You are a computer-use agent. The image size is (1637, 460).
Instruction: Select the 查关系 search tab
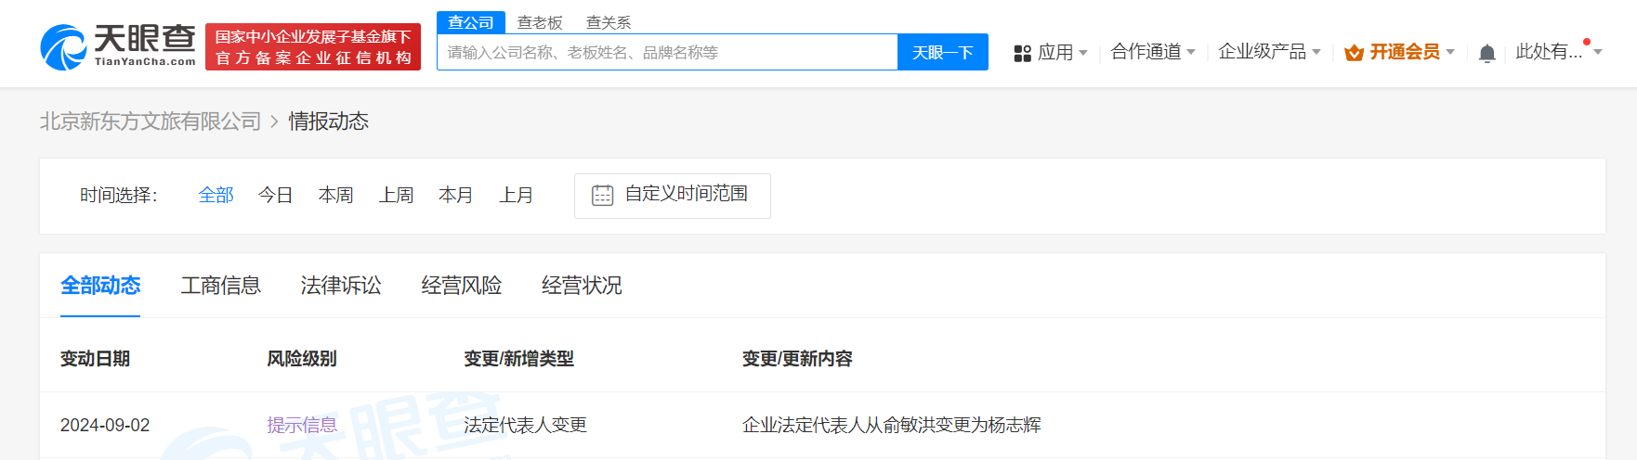[609, 22]
